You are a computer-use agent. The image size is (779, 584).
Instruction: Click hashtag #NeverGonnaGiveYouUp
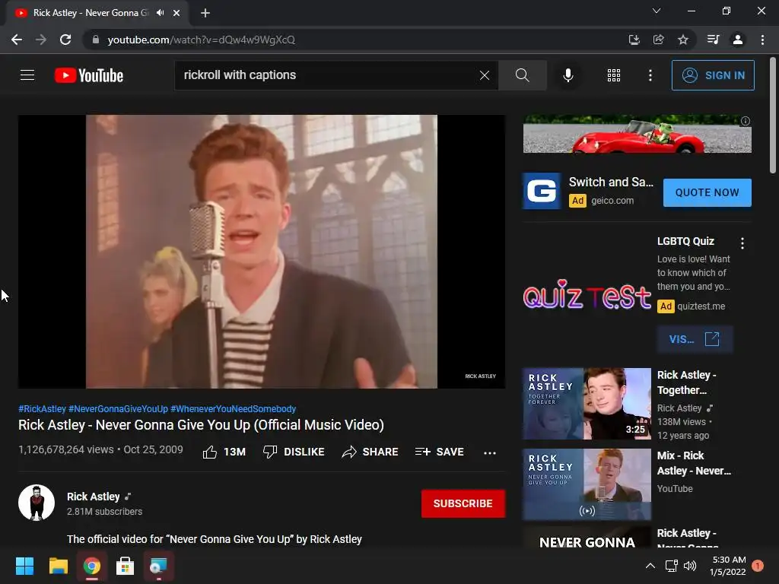118,408
